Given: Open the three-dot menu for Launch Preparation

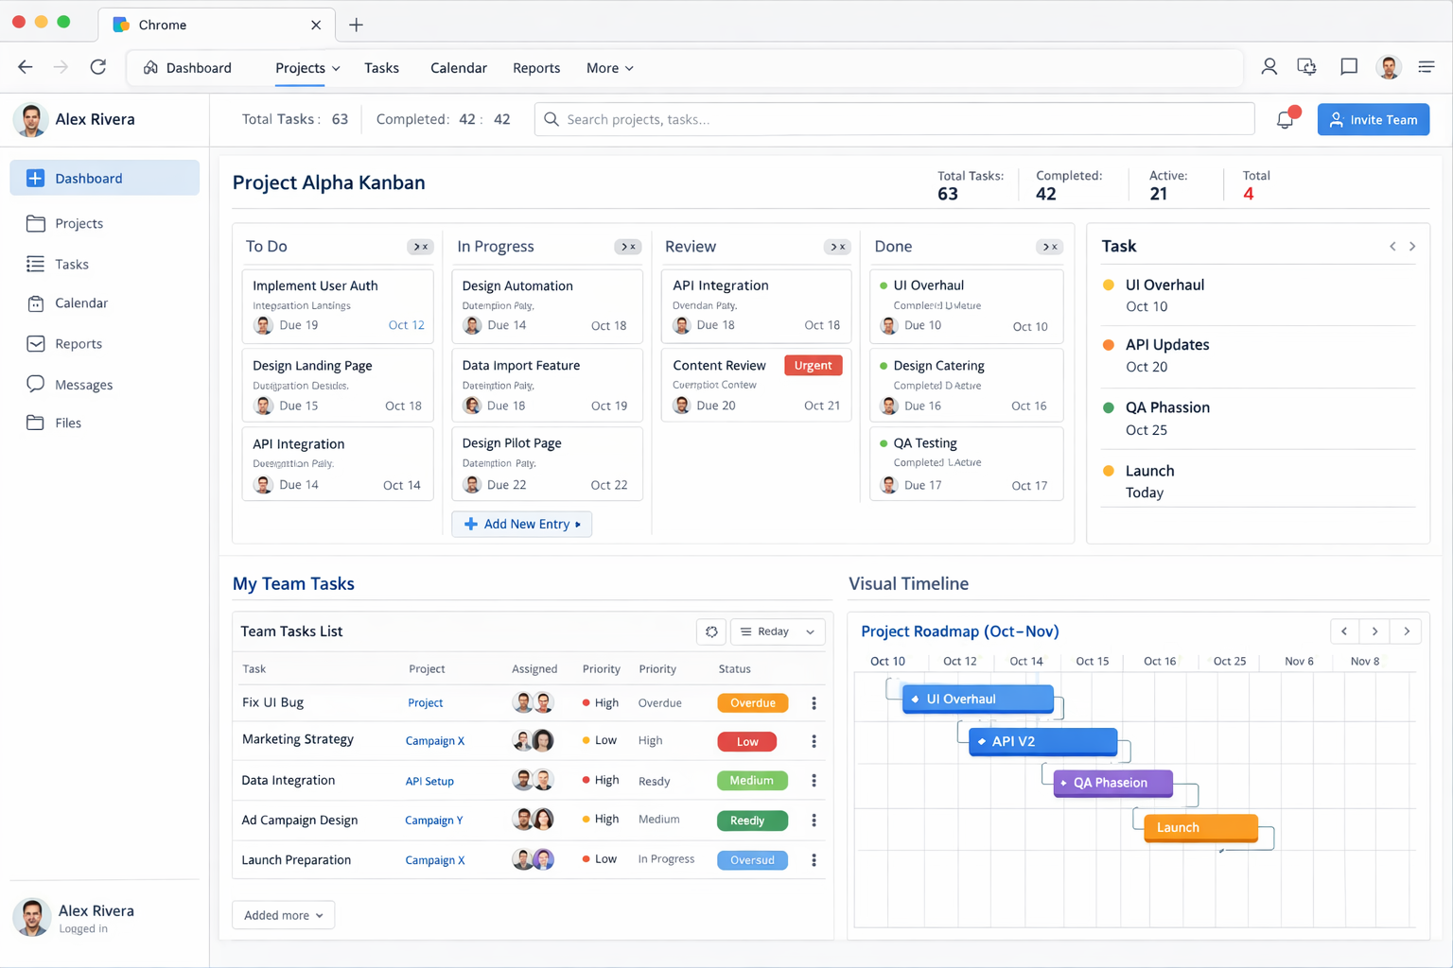Looking at the screenshot, I should (814, 860).
